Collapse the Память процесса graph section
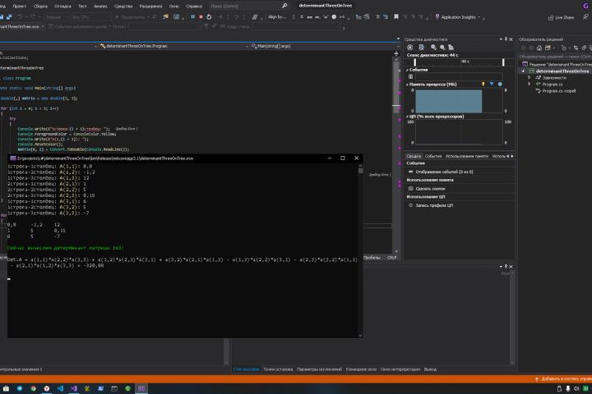This screenshot has height=394, width=592. point(406,84)
